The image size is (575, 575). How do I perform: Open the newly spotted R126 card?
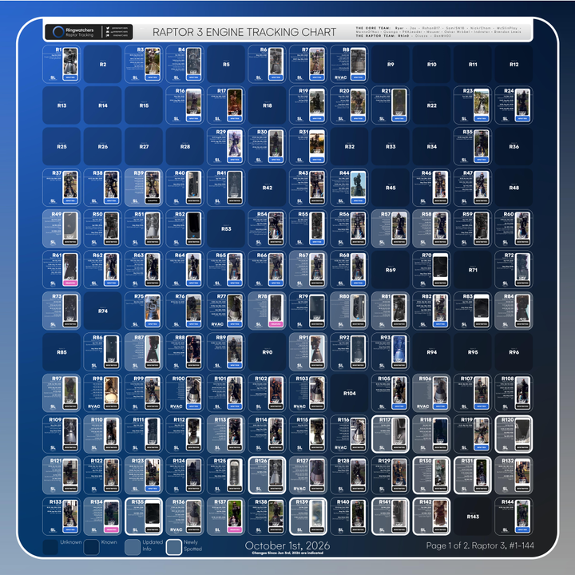(x=268, y=475)
